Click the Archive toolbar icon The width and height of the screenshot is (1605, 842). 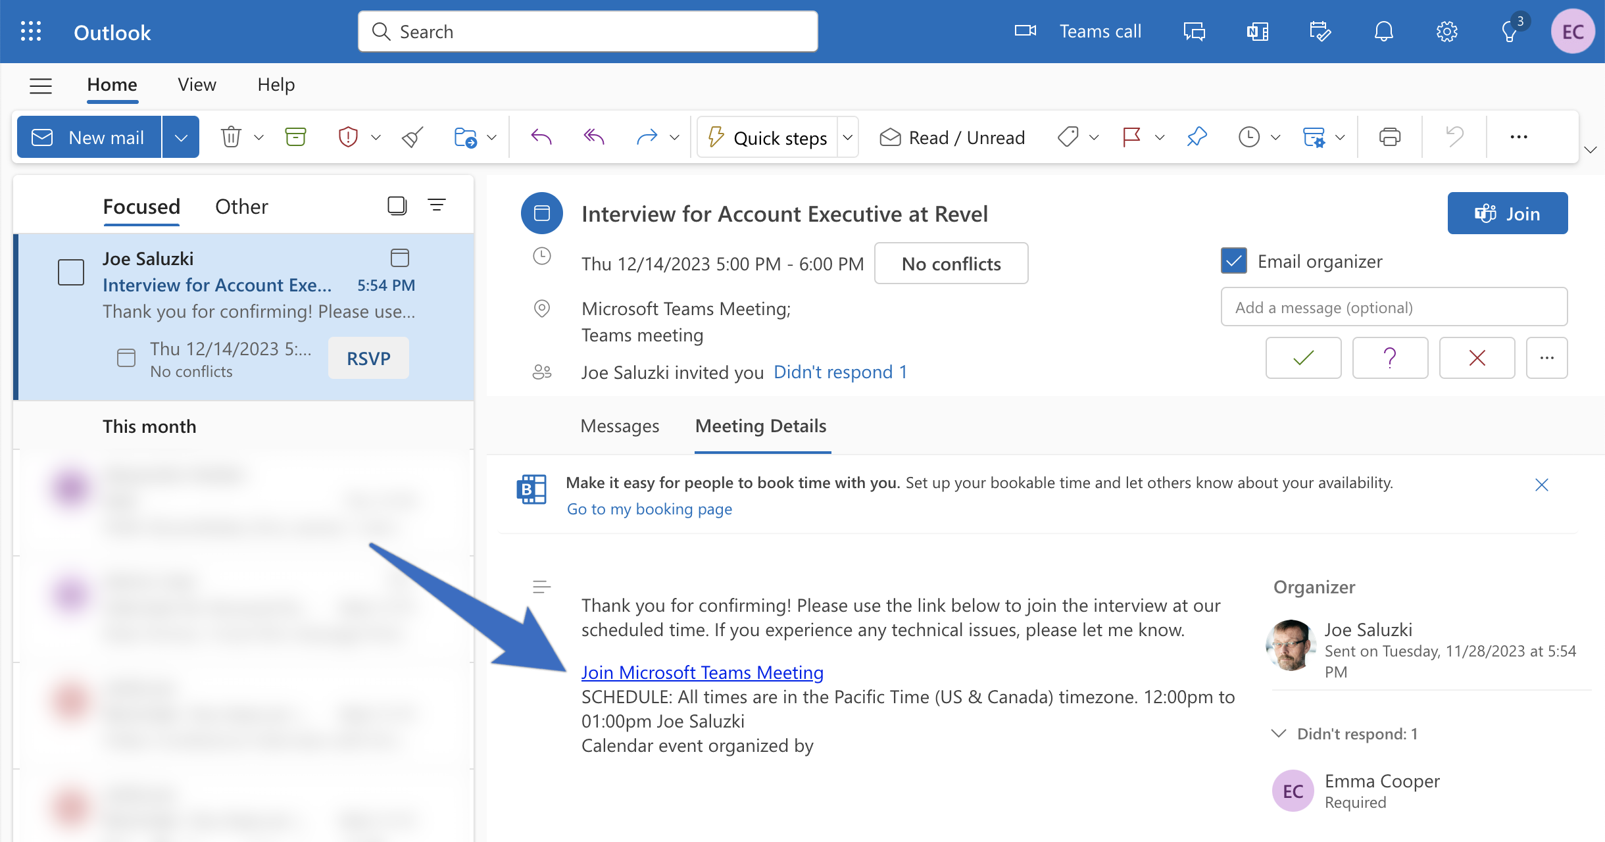[295, 137]
